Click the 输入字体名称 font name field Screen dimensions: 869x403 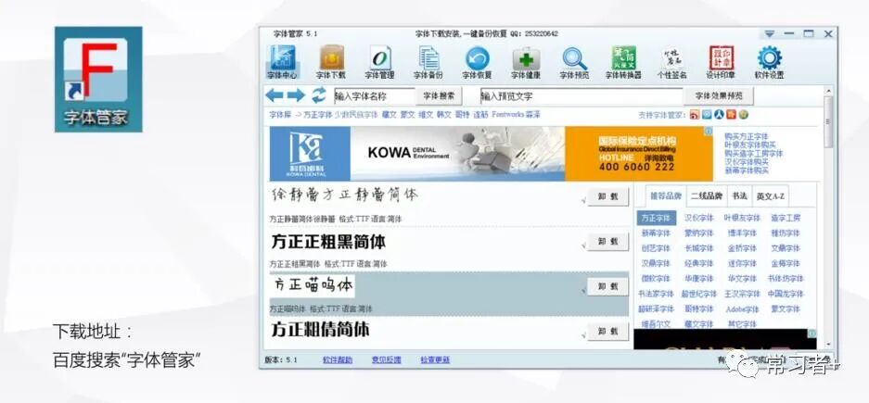pyautogui.click(x=374, y=95)
